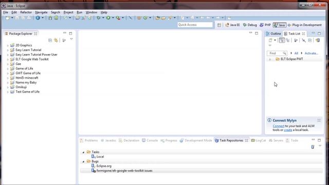This screenshot has height=185, width=329.
Task: Click the New file toolbar icon
Action: (8, 18)
